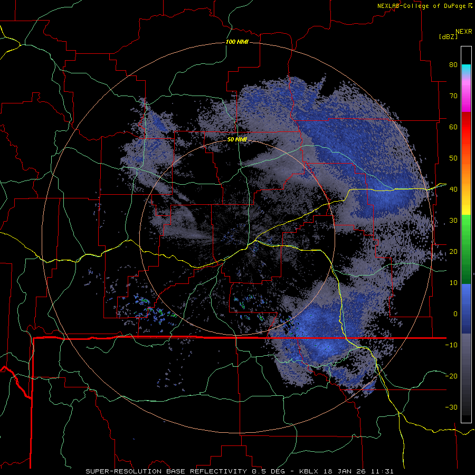
Task: Click the 40 dBZ scale value
Action: tap(453, 189)
